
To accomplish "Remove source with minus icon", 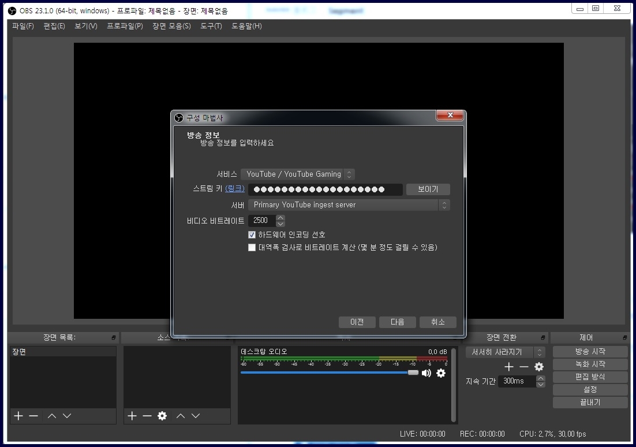I will tap(147, 416).
